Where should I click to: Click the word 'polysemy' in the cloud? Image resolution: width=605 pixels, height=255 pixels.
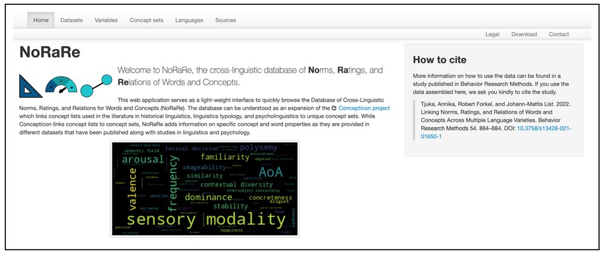pyautogui.click(x=260, y=148)
